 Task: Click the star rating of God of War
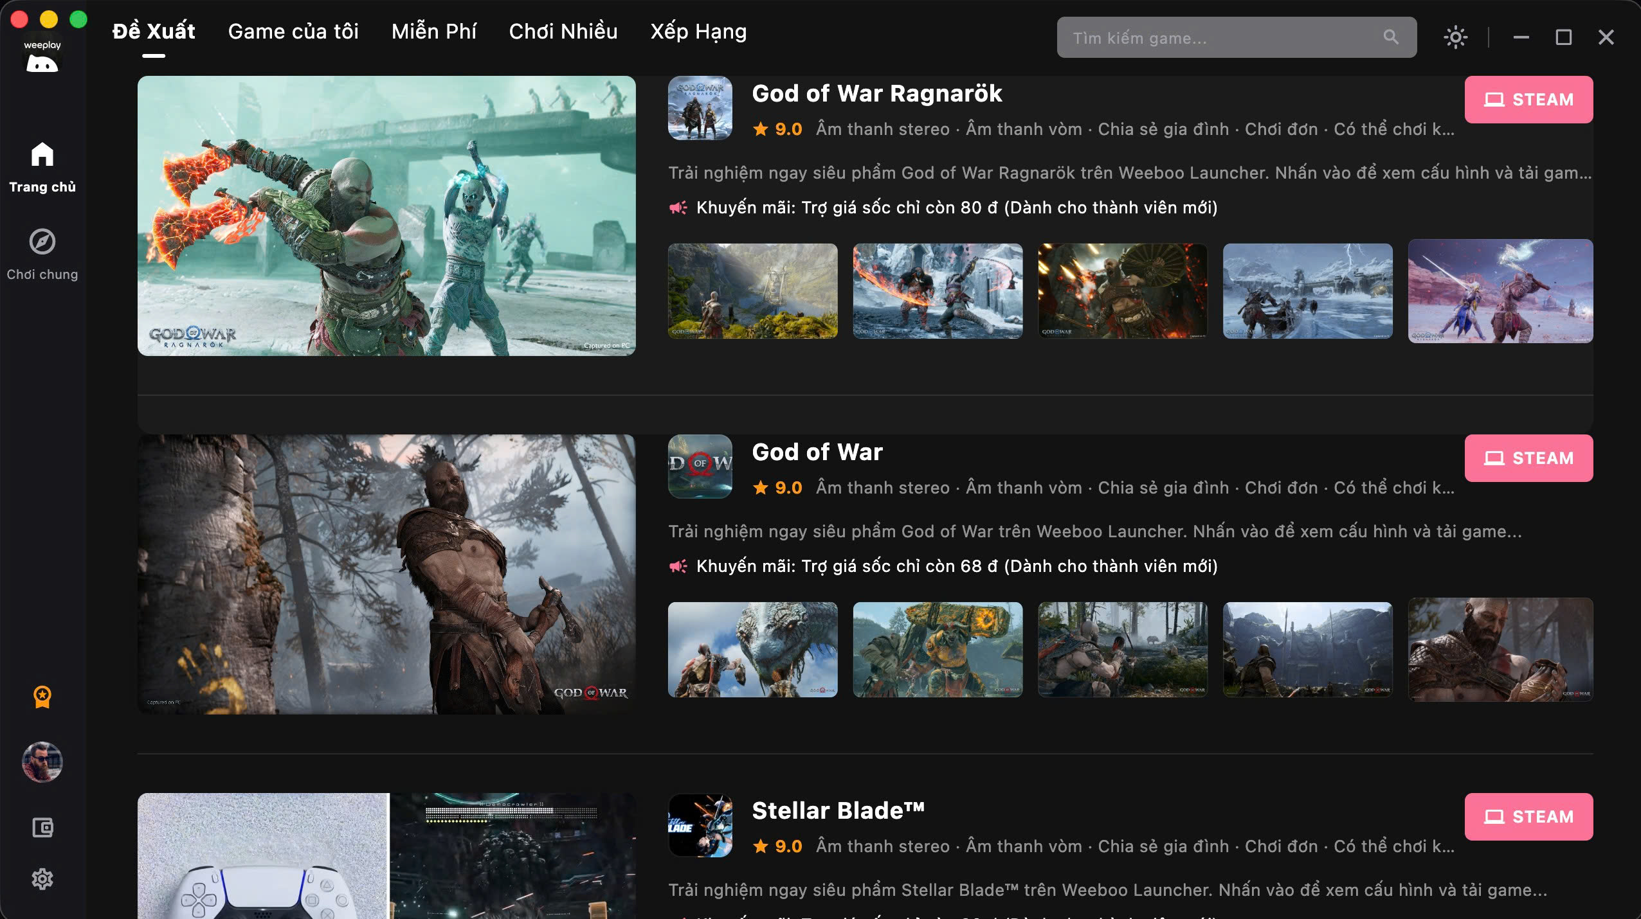coord(777,488)
